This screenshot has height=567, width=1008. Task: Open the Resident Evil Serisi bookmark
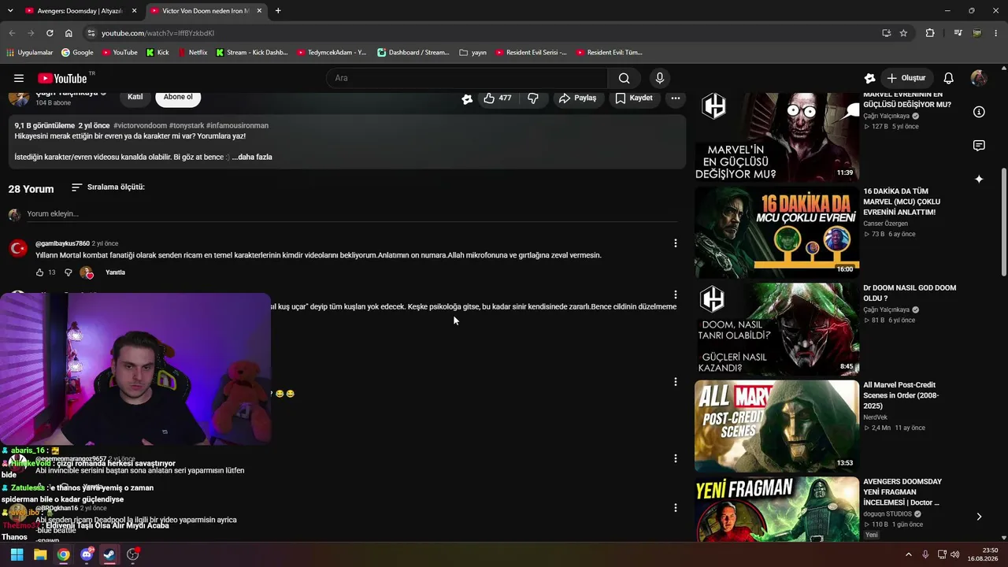pyautogui.click(x=531, y=53)
